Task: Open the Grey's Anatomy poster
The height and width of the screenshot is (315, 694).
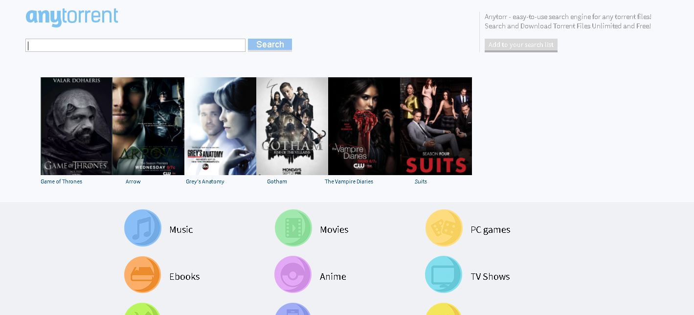Action: coord(220,126)
